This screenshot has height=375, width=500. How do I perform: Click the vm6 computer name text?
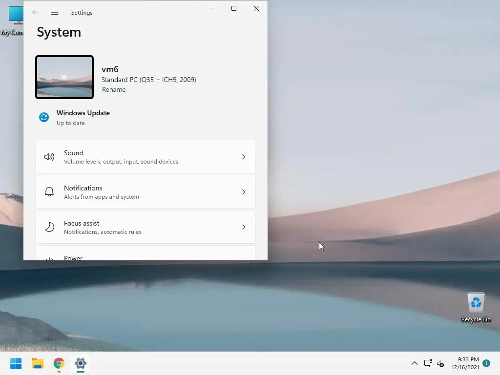[110, 69]
